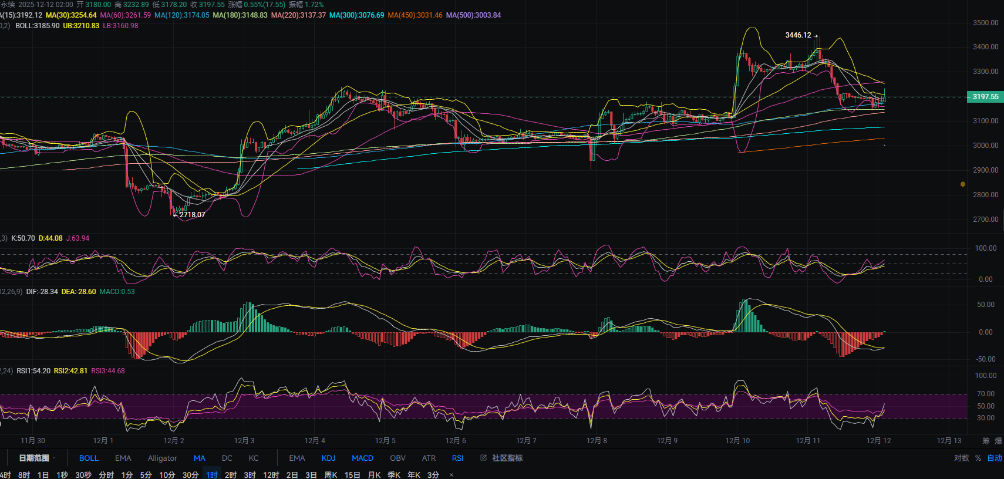1004x479 pixels.
Task: Open the 筹 chip distribution panel
Action: tap(986, 441)
